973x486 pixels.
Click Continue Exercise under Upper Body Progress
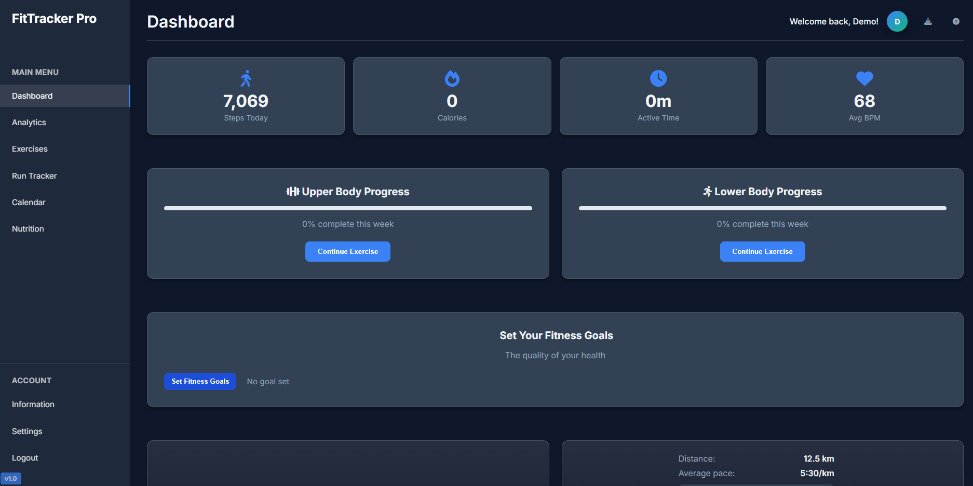pos(347,251)
